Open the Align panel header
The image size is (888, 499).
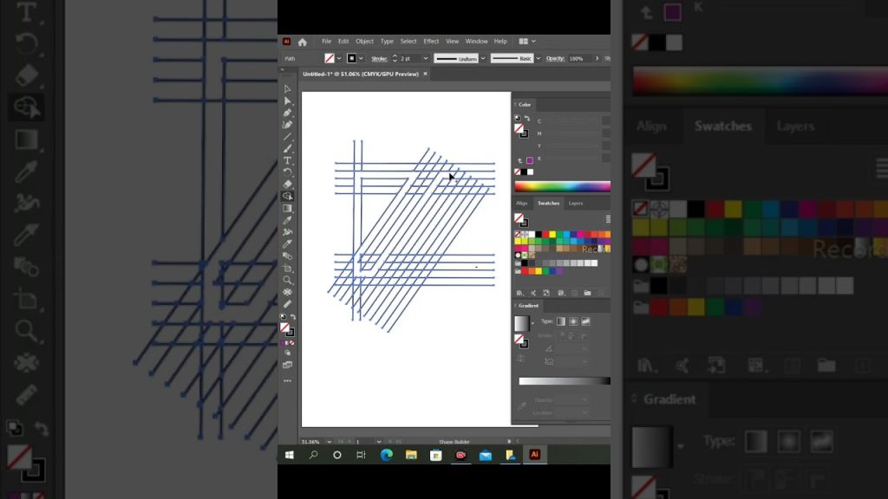pos(521,203)
